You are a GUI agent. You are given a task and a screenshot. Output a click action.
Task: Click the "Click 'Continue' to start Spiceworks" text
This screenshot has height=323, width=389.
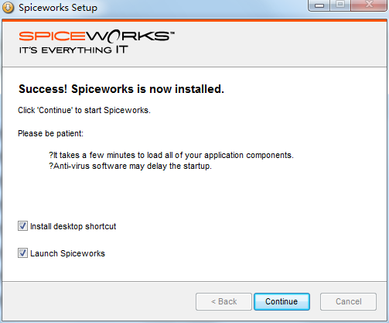coord(84,110)
